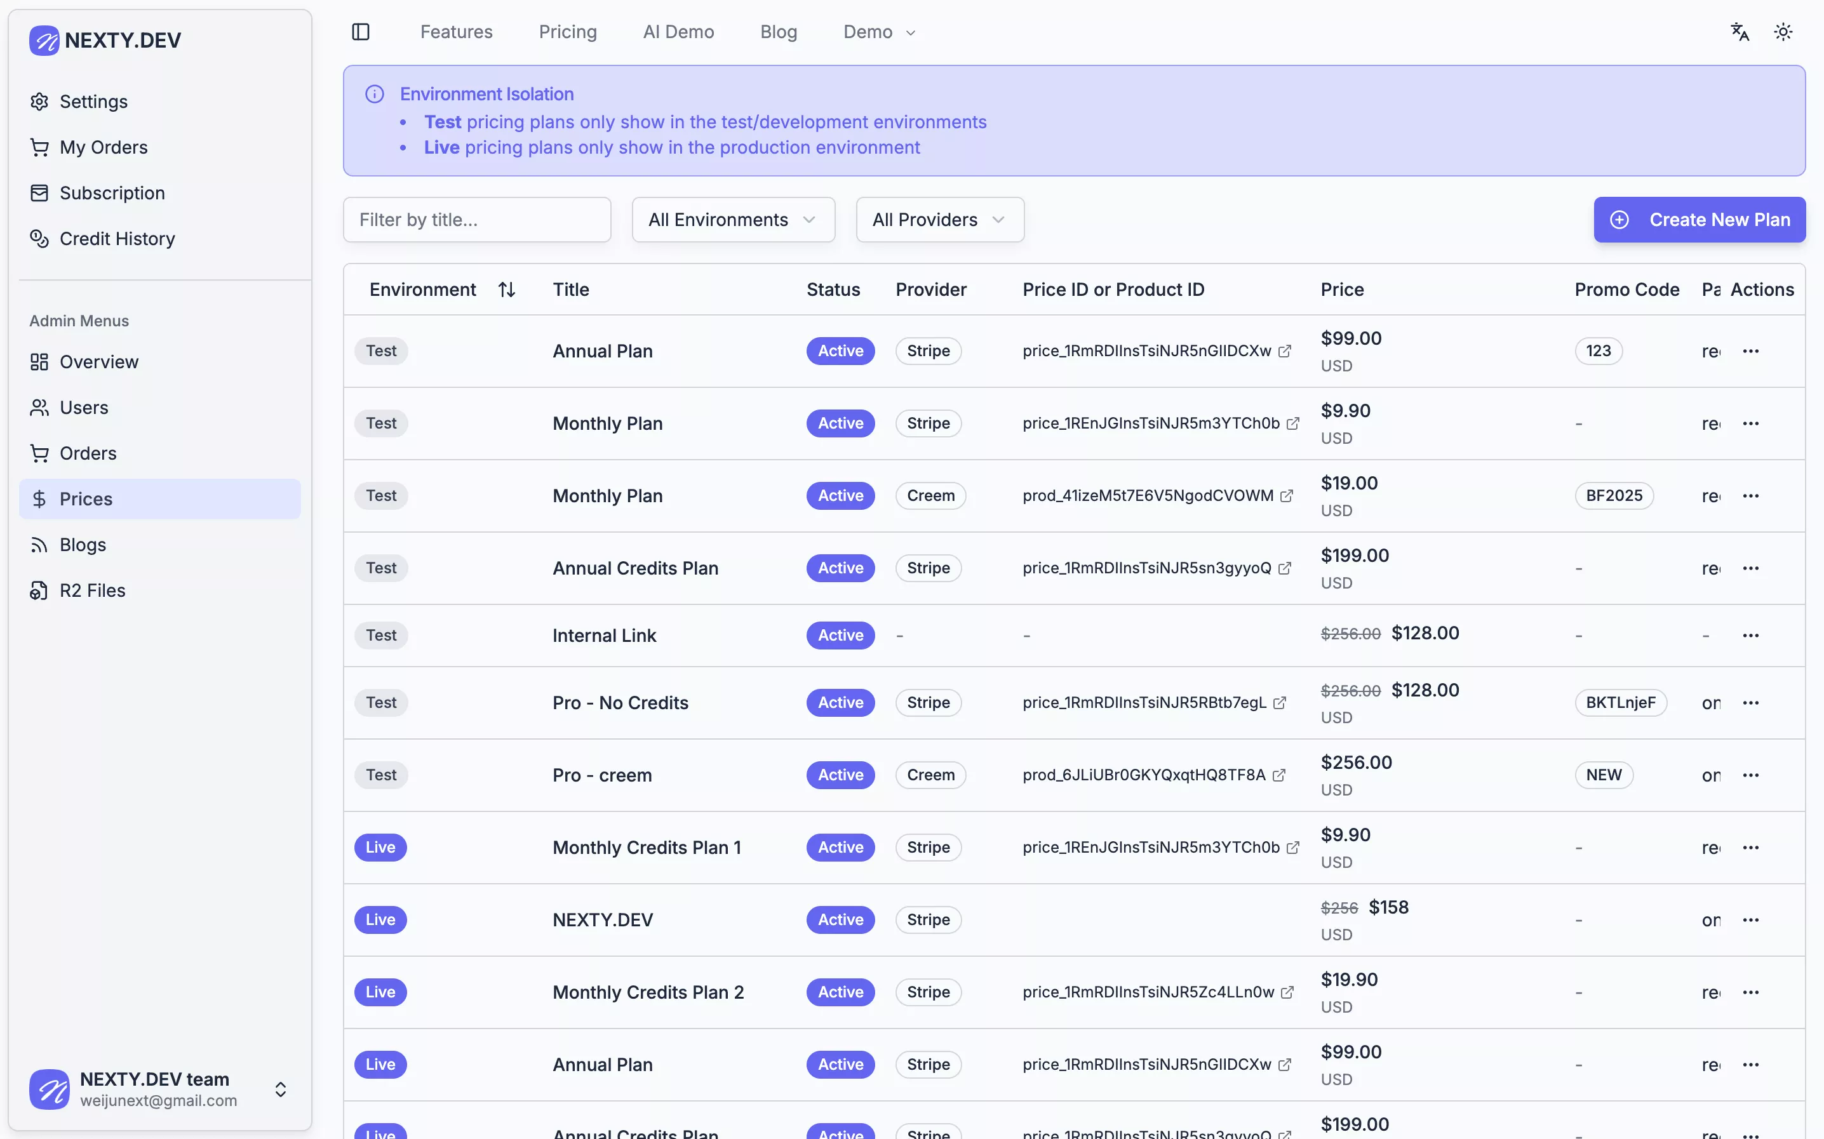Click the Blogs RSS icon

[39, 545]
